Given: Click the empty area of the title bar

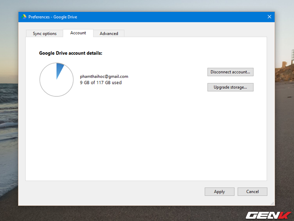Looking at the screenshot, I should point(161,17).
